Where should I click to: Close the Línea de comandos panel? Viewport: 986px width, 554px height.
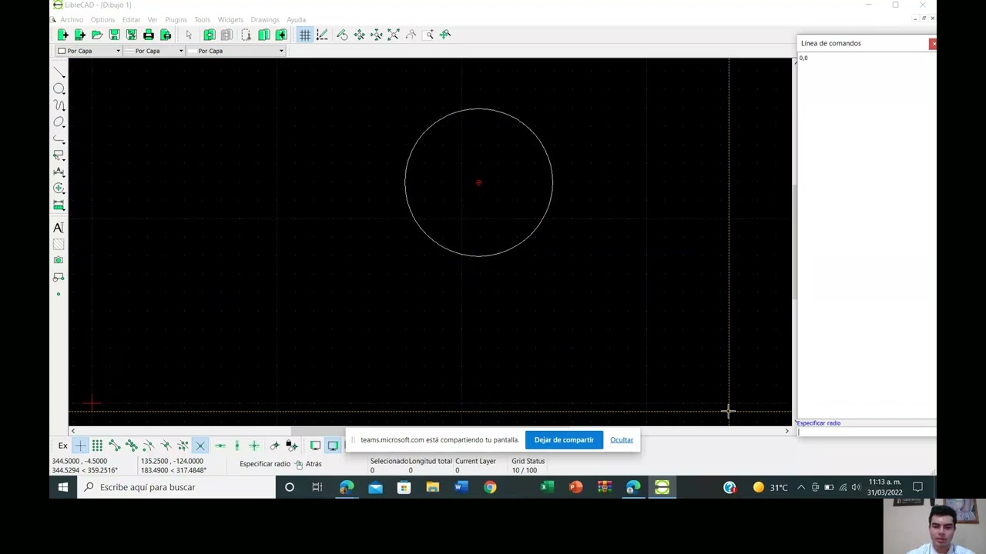933,43
